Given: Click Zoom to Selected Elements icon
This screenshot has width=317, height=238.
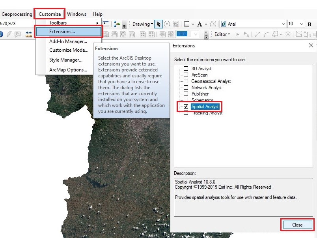Looking at the screenshot, I should tap(176, 24).
